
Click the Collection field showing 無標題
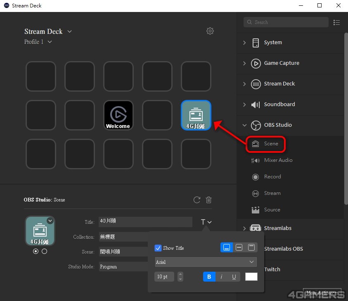click(123, 237)
